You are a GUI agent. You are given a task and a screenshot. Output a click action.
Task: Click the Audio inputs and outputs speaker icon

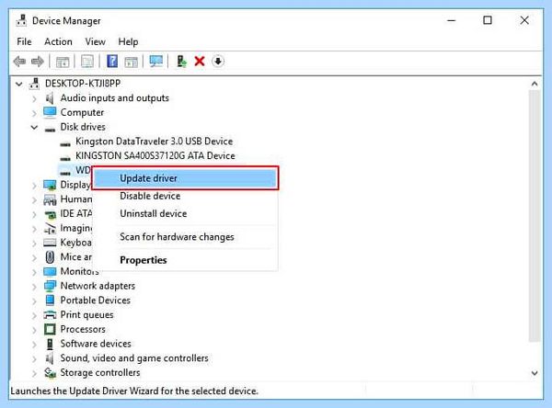pyautogui.click(x=50, y=97)
